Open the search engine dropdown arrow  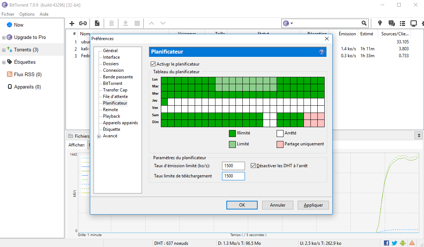tap(292, 24)
